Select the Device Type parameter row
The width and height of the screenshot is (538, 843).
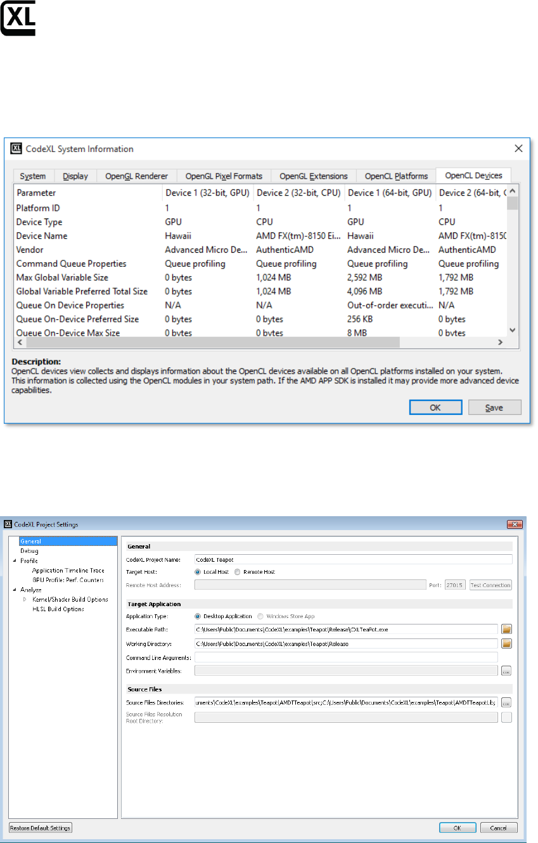260,222
